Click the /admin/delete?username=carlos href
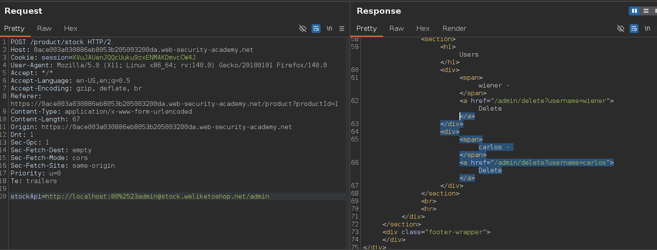Image resolution: width=657 pixels, height=250 pixels. pos(551,163)
